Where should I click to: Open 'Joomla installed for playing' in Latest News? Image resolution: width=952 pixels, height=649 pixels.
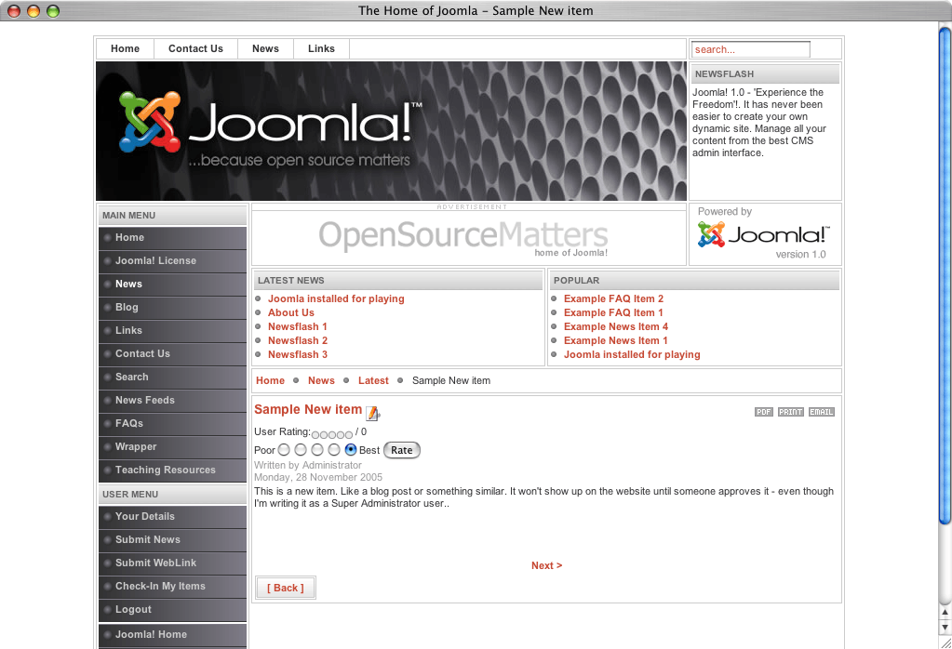point(336,298)
